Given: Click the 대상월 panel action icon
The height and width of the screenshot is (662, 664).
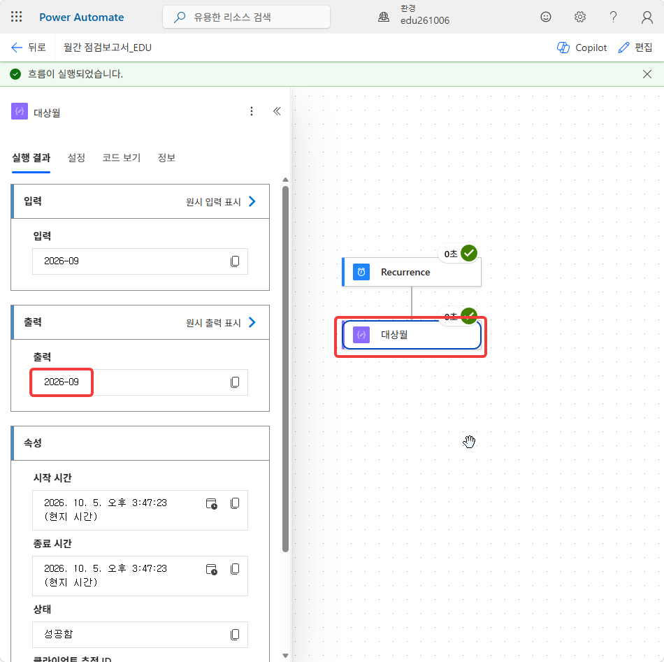Looking at the screenshot, I should (x=20, y=111).
